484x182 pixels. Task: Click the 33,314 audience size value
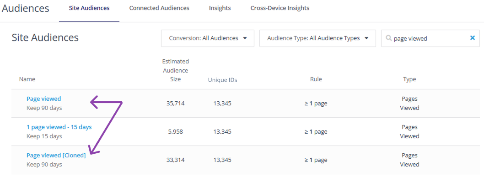point(176,160)
